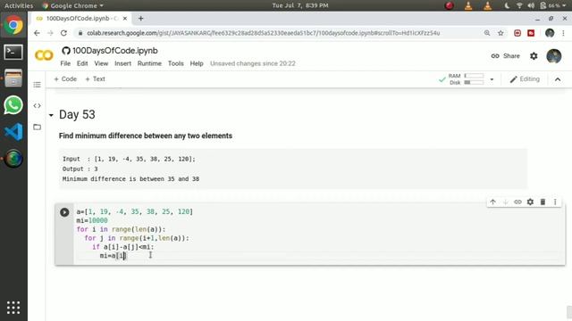Click the 'Output : 3' sample text
Viewport: 572px width, 321px height.
click(x=80, y=169)
